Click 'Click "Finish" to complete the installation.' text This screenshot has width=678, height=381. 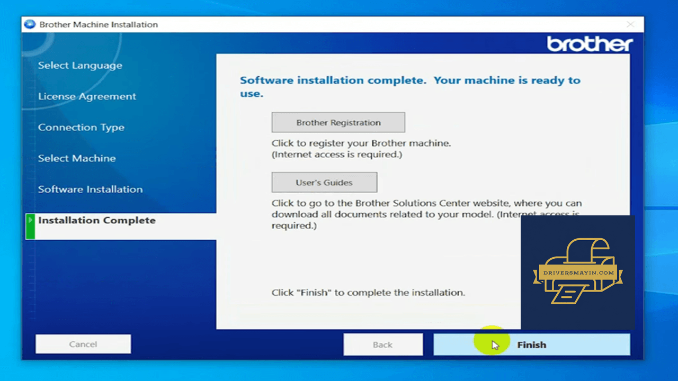pyautogui.click(x=368, y=292)
